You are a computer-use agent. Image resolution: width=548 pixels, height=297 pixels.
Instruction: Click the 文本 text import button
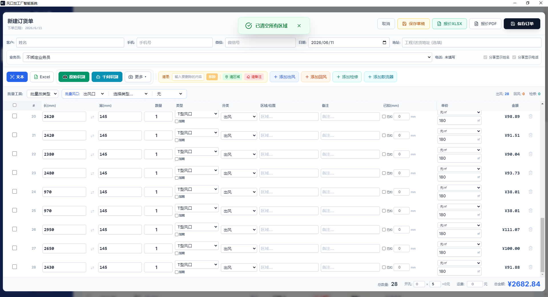[x=17, y=77]
